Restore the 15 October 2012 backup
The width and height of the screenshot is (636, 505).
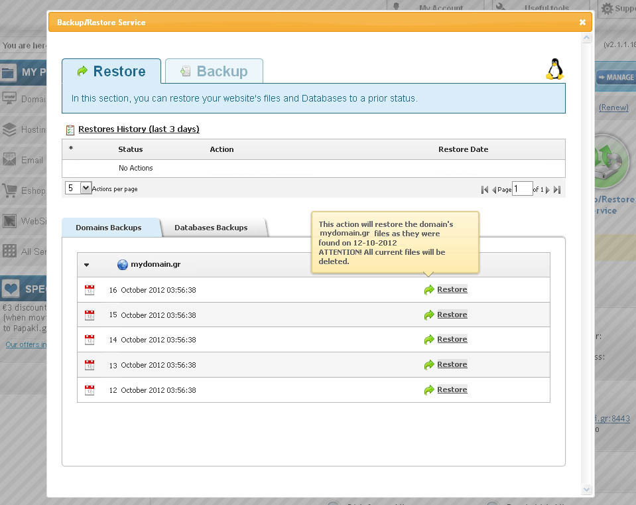(452, 315)
